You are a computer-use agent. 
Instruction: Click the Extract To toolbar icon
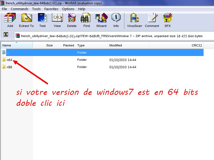(26, 20)
